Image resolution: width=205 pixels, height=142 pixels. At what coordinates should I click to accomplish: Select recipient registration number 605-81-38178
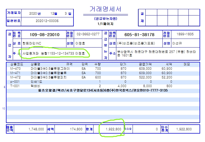[139, 35]
